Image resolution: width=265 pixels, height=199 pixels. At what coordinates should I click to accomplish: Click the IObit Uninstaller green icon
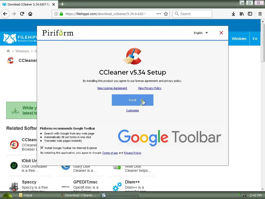coord(14,166)
